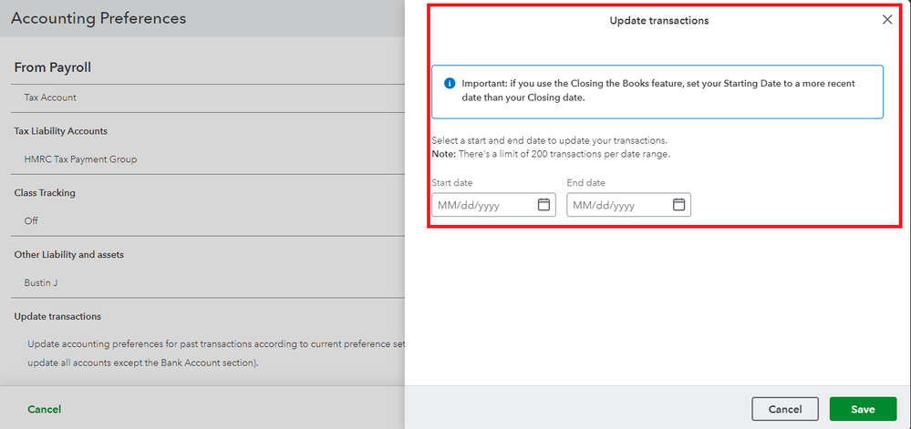Click the green Cancel link at bottom left
911x429 pixels.
(44, 409)
